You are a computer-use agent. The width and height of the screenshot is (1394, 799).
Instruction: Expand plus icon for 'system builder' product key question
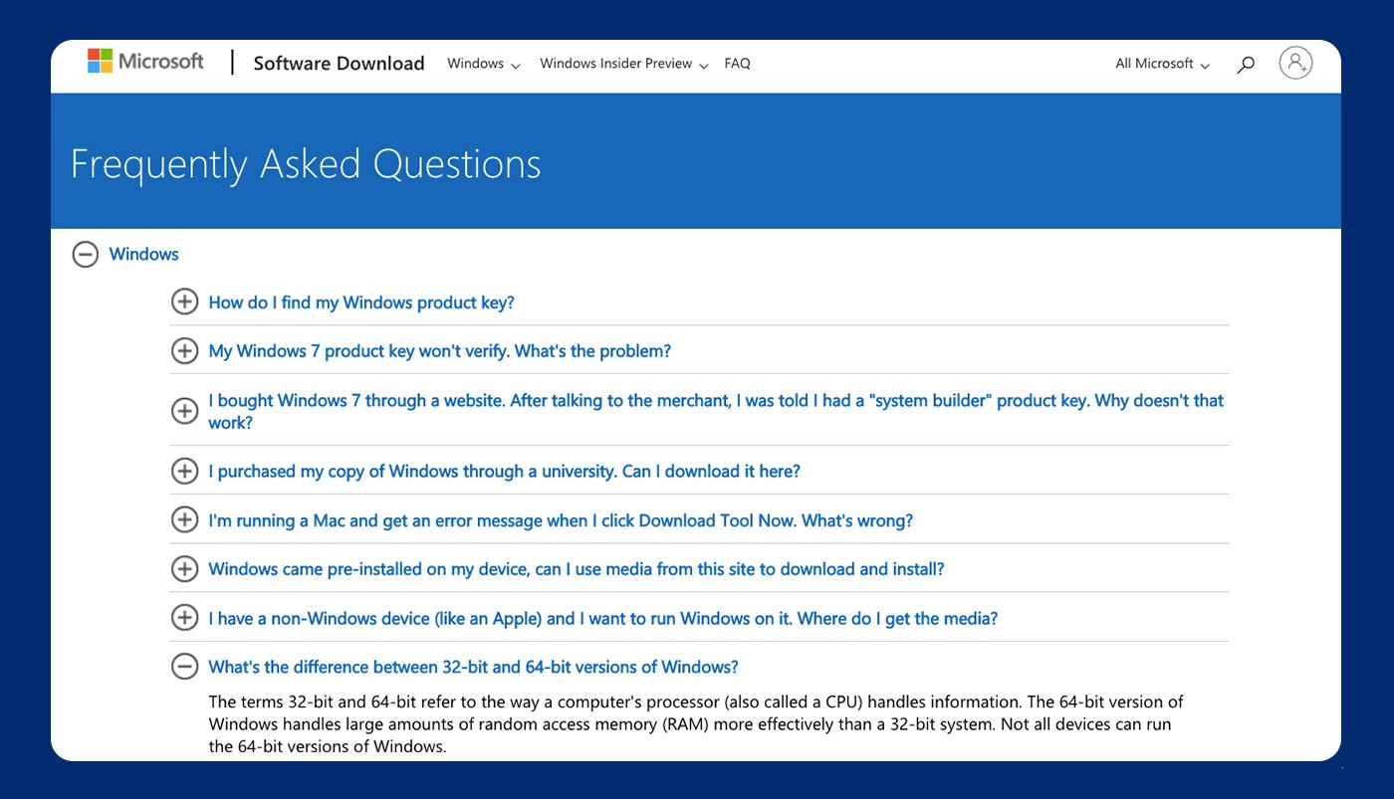[184, 410]
